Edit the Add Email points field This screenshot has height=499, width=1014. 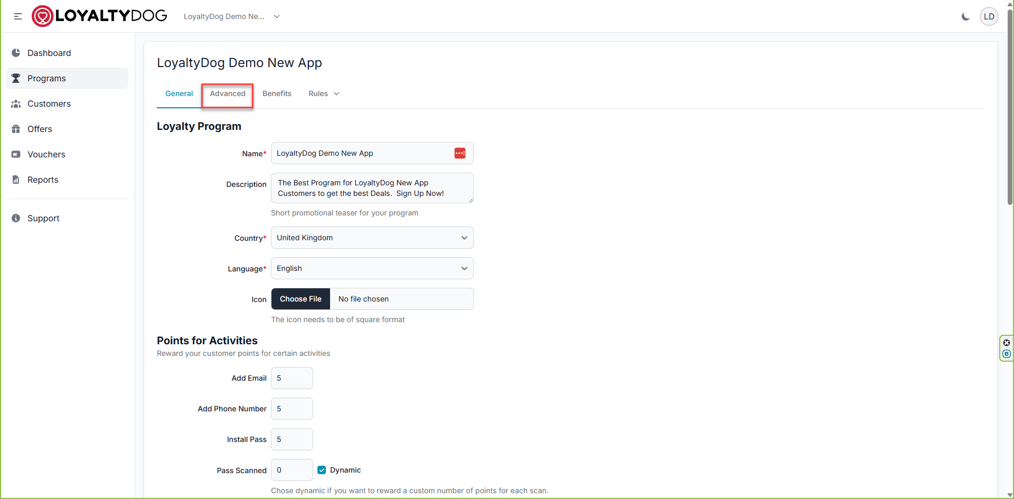pyautogui.click(x=292, y=378)
